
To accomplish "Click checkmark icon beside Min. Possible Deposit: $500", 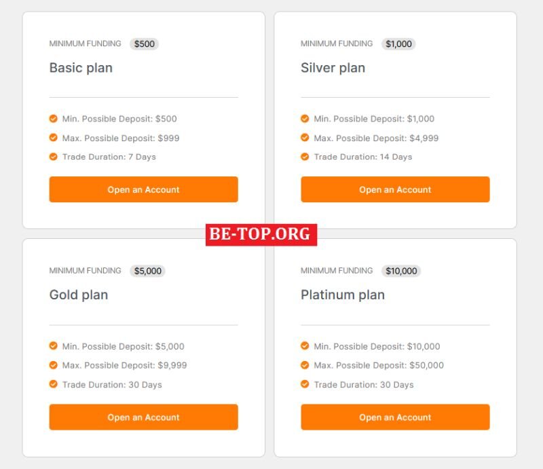I will (x=54, y=119).
